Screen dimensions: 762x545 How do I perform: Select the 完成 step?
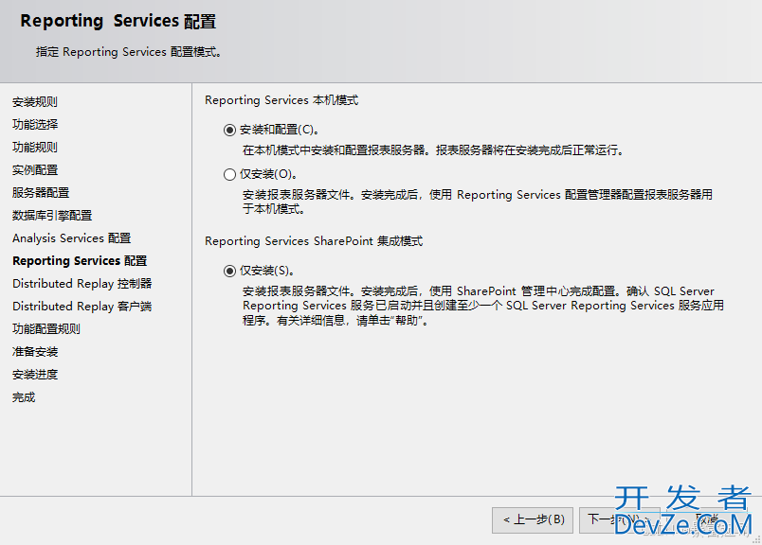coord(24,398)
